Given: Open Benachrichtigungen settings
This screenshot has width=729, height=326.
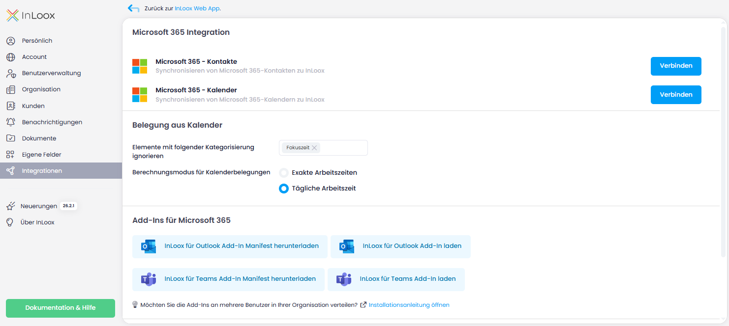Looking at the screenshot, I should pyautogui.click(x=61, y=122).
